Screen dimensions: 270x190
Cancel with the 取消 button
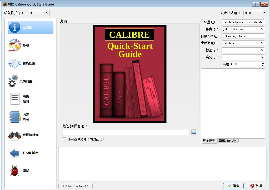click(256, 186)
